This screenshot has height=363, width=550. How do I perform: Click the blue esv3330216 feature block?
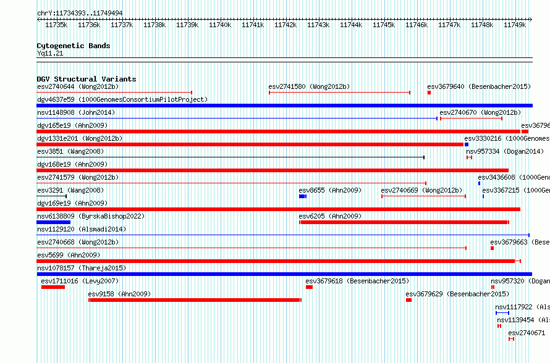(x=467, y=144)
